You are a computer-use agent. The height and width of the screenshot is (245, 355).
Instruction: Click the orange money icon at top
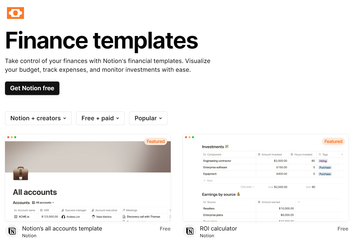[15, 13]
